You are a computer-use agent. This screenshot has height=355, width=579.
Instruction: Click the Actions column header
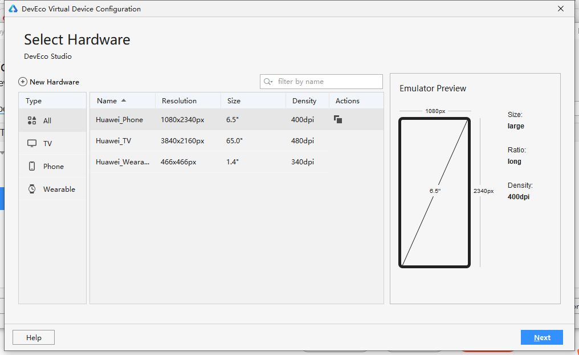356,101
